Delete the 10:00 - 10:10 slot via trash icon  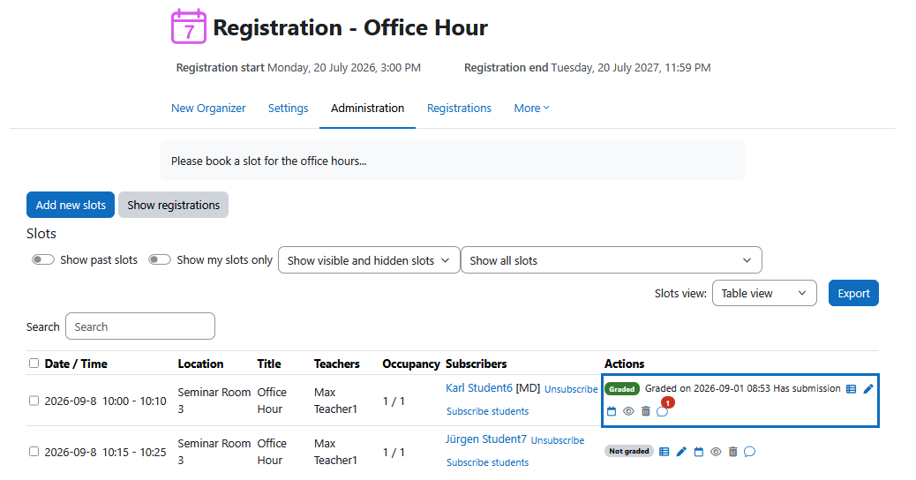[645, 411]
